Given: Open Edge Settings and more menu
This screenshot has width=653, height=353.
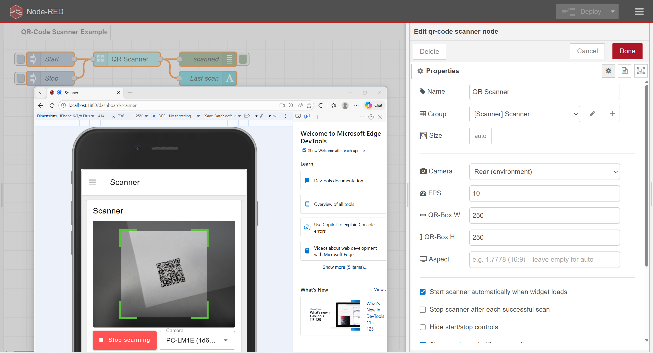Looking at the screenshot, I should tap(356, 105).
